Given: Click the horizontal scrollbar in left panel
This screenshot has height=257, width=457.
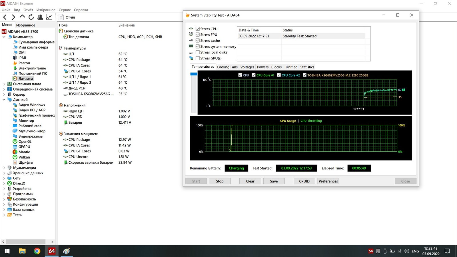Looking at the screenshot, I should (x=26, y=242).
